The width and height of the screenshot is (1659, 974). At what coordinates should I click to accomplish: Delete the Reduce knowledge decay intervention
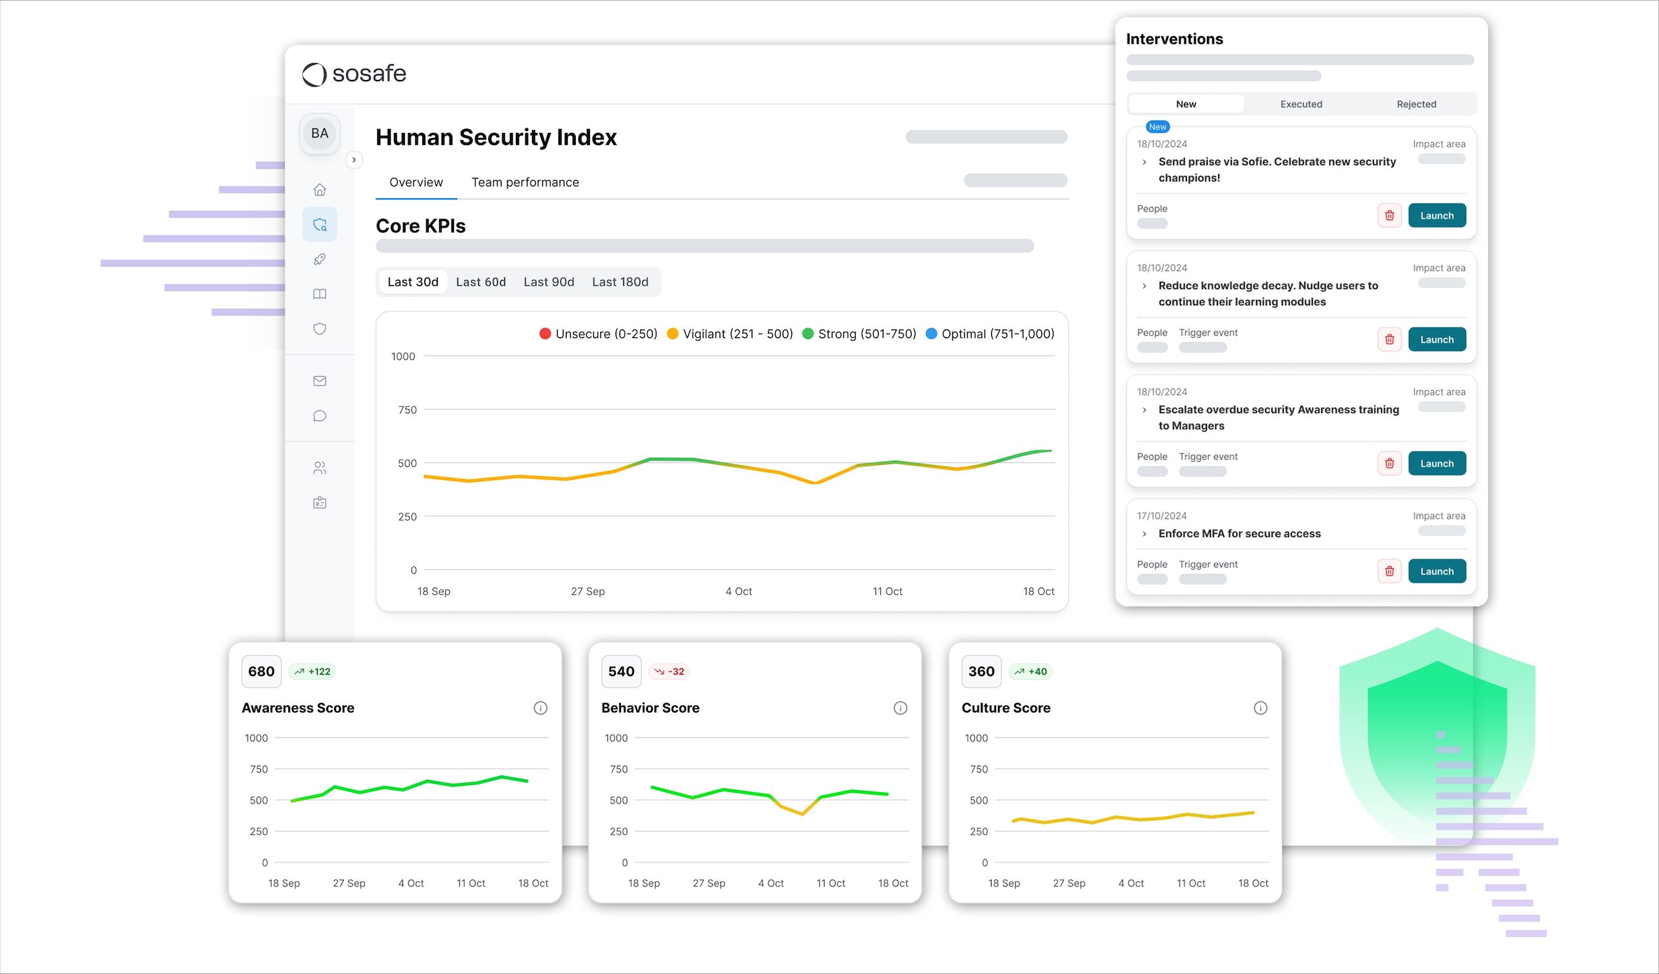tap(1389, 339)
